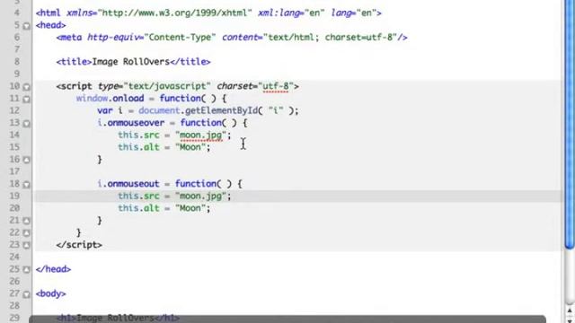
Task: Click the "function" keyword on line 18
Action: point(196,183)
